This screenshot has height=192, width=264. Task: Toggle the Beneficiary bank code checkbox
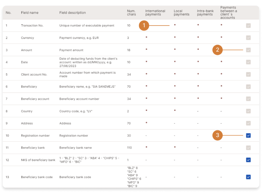[248, 177]
